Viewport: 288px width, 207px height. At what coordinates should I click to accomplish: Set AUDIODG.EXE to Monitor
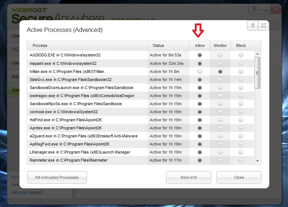(220, 55)
